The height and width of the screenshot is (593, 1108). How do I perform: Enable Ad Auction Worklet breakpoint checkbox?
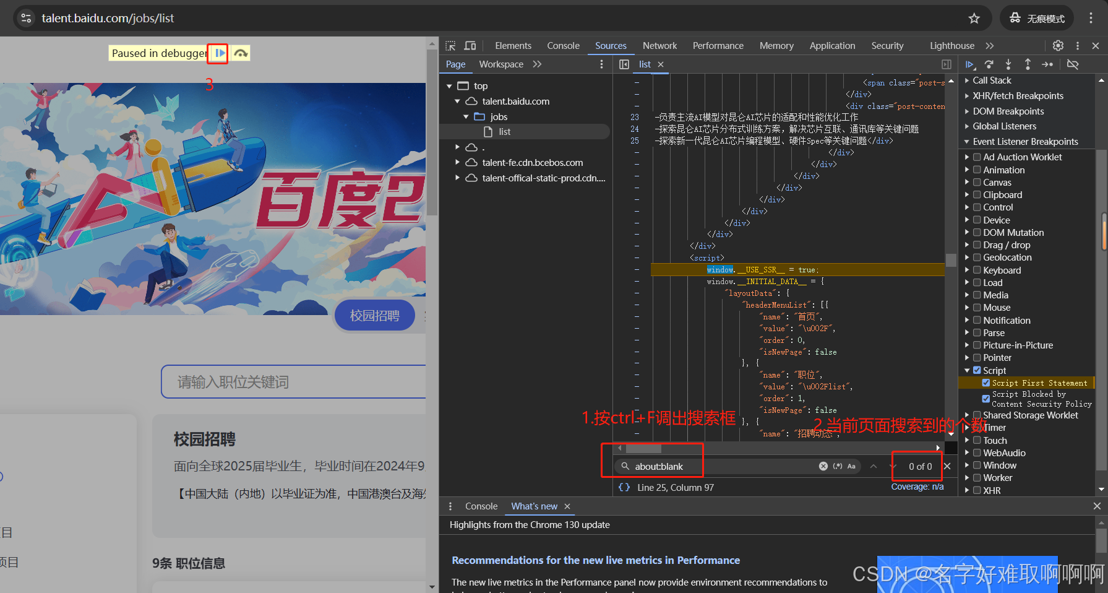pyautogui.click(x=977, y=157)
